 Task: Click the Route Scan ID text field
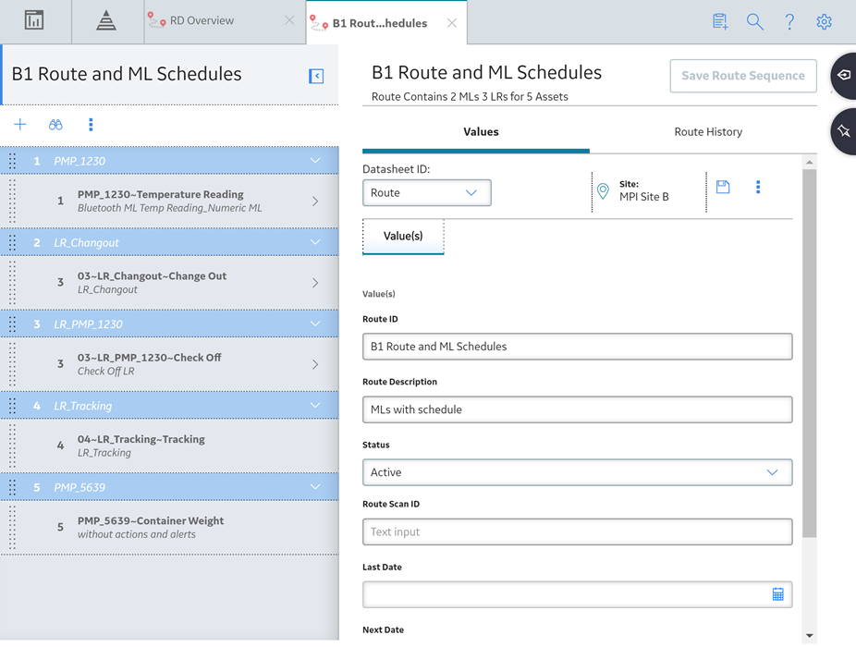[577, 531]
